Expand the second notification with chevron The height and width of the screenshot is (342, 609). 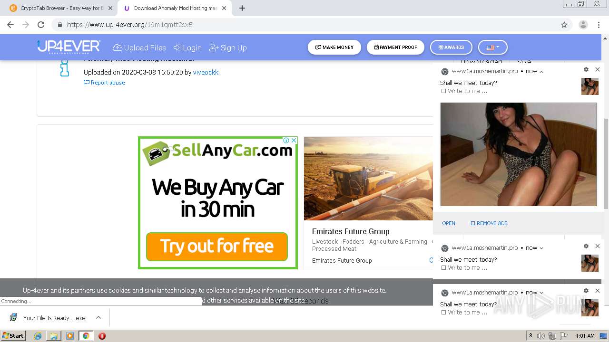(541, 248)
